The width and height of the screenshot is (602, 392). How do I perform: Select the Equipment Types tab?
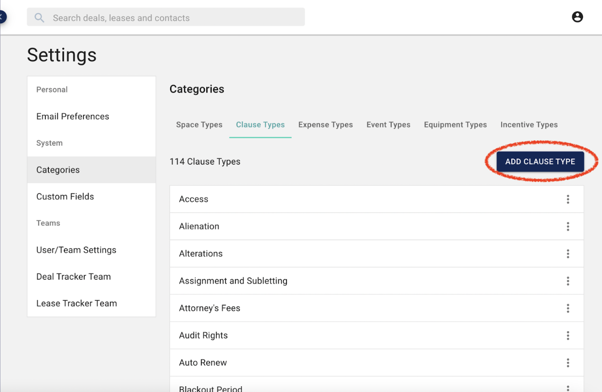click(455, 125)
